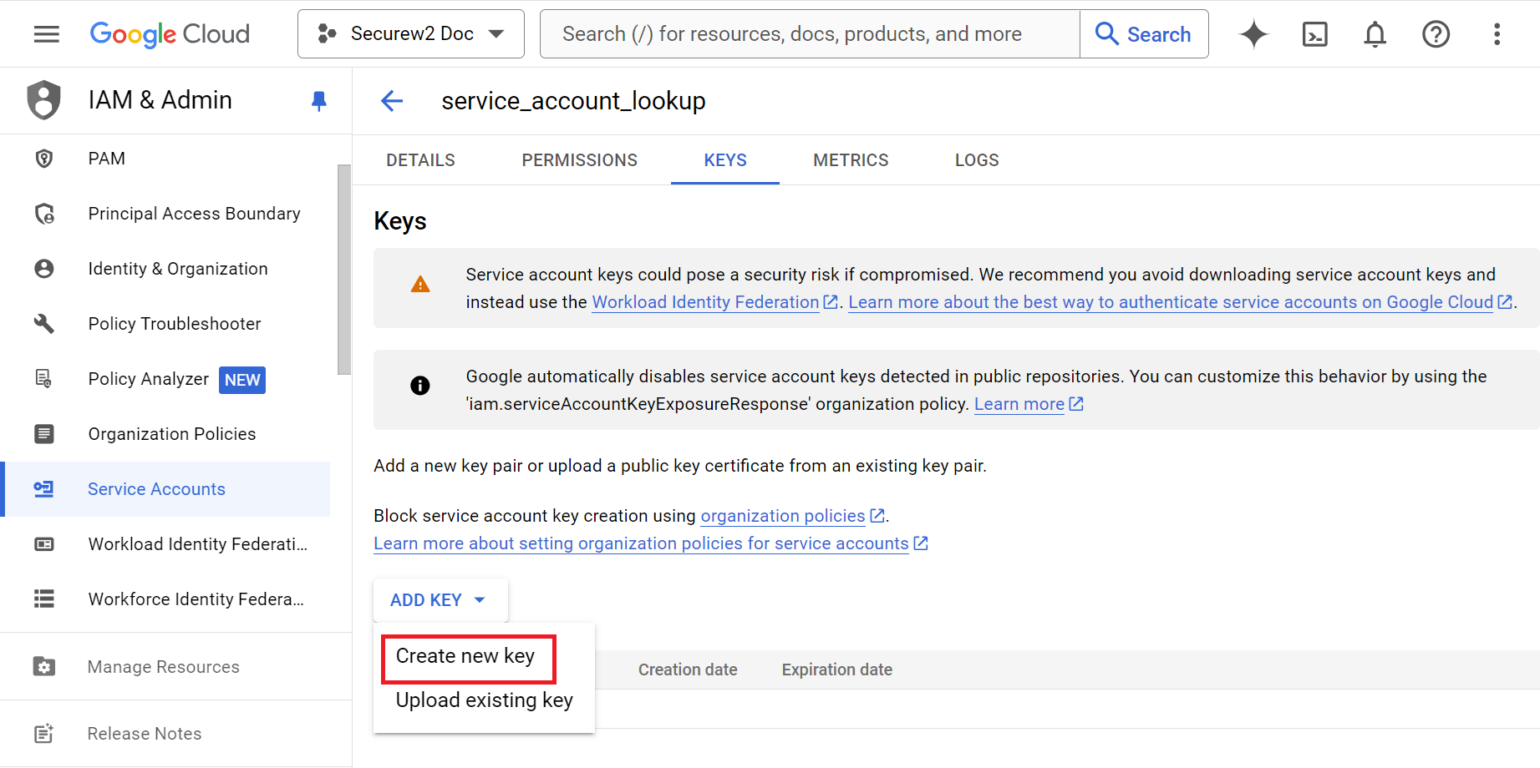Unpin IAM & Admin with the pin icon
This screenshot has height=768, width=1540.
pyautogui.click(x=318, y=101)
